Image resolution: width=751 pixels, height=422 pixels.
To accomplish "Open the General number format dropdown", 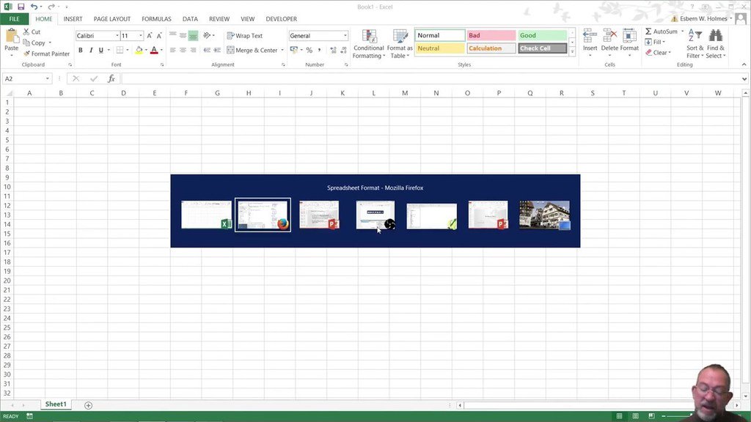I will [x=345, y=36].
